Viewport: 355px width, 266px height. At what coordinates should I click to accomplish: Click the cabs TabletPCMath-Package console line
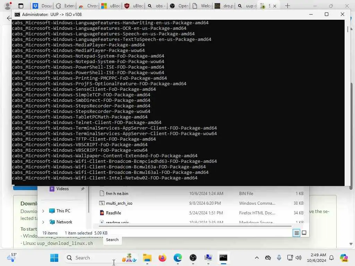click(80, 117)
